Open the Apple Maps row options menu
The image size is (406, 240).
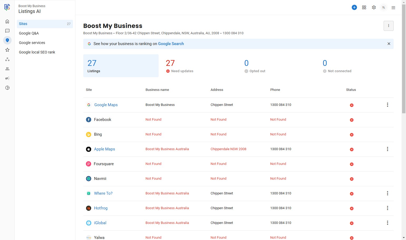pyautogui.click(x=387, y=149)
